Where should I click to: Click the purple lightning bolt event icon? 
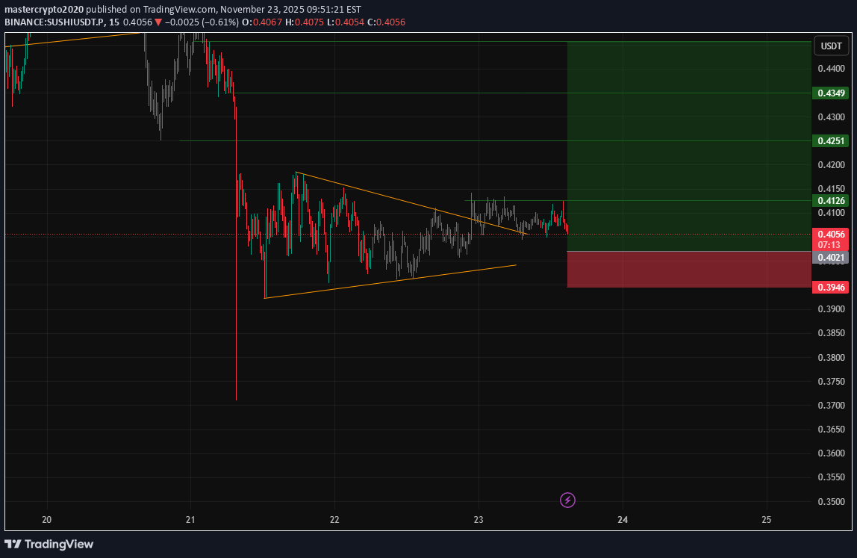point(567,500)
